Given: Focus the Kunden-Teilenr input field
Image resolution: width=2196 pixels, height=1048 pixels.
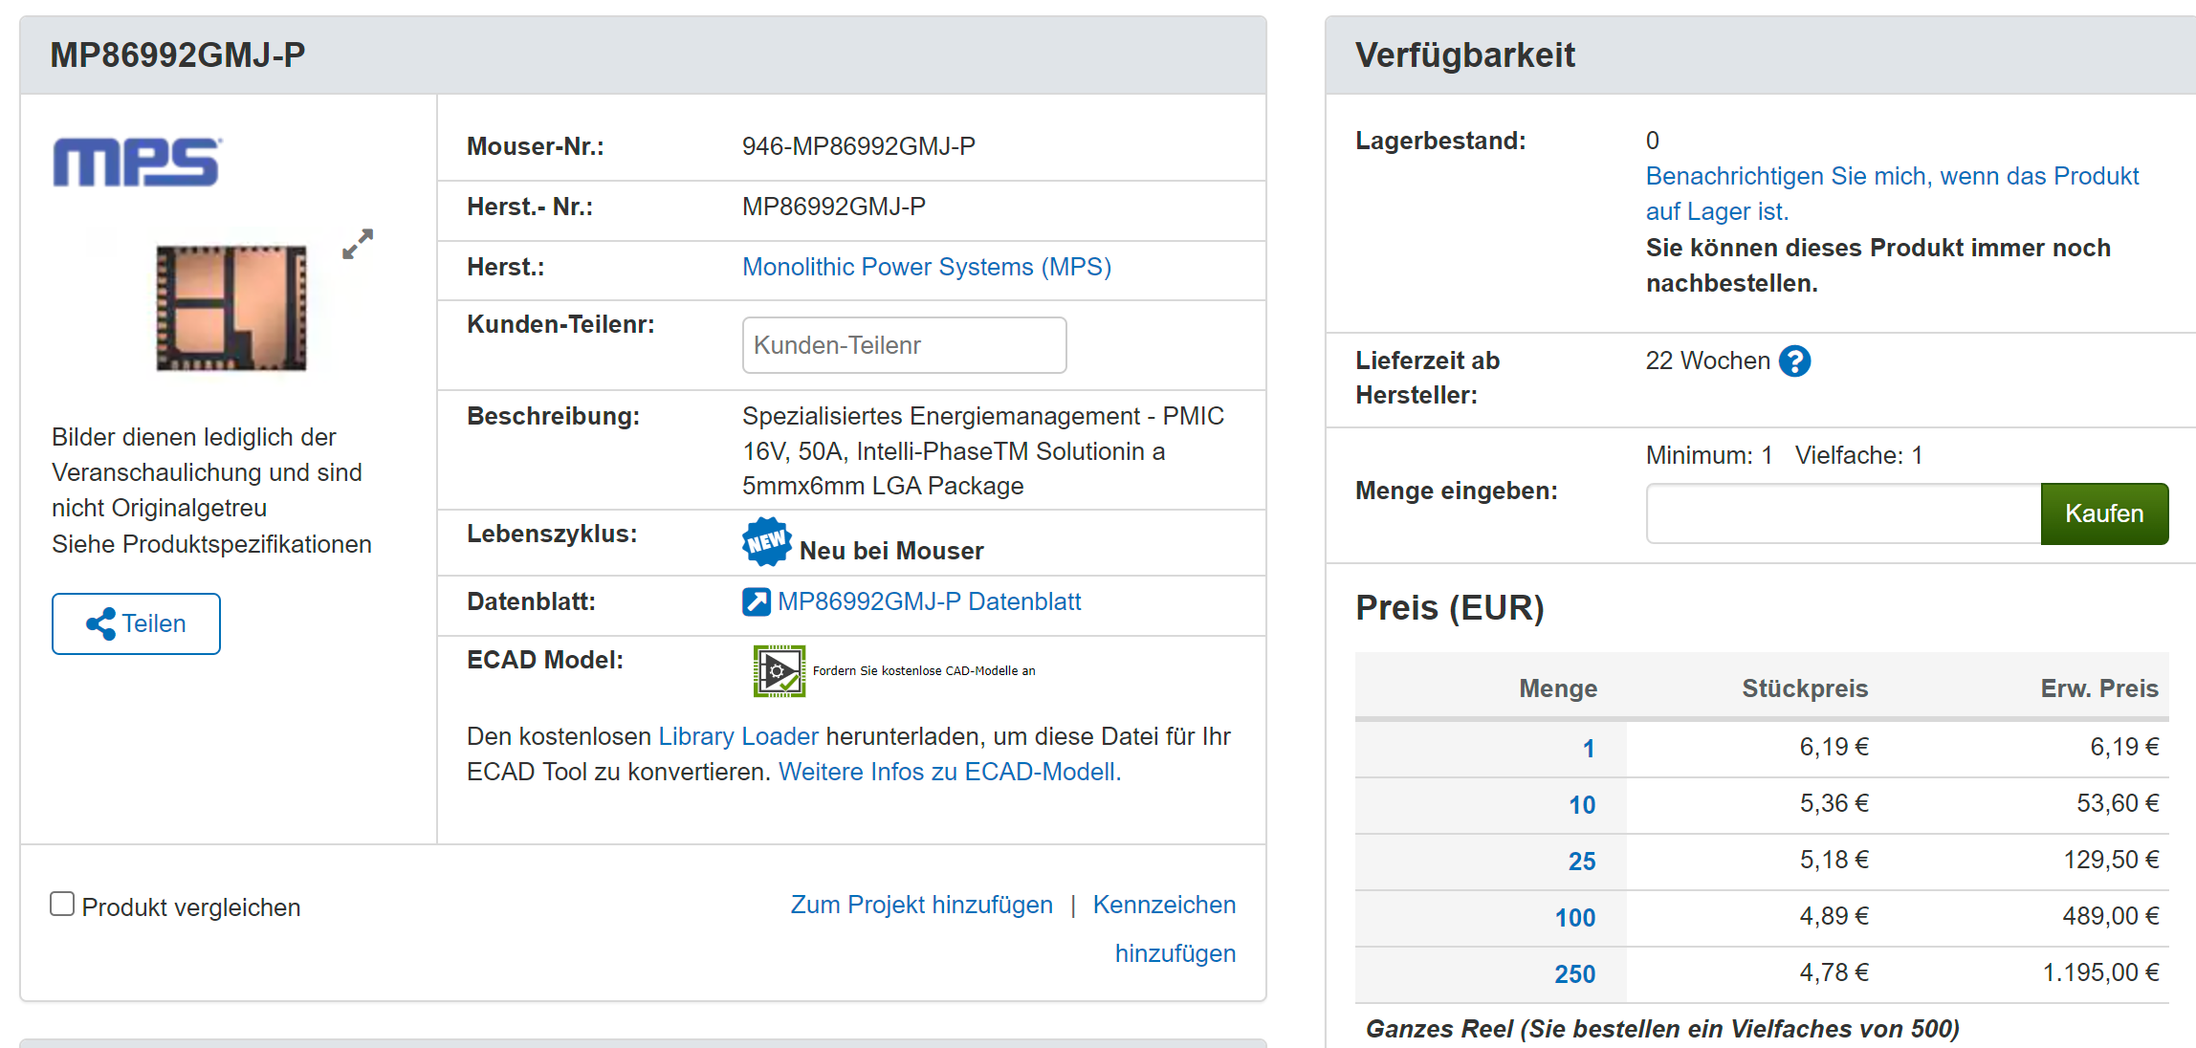Looking at the screenshot, I should [x=904, y=345].
